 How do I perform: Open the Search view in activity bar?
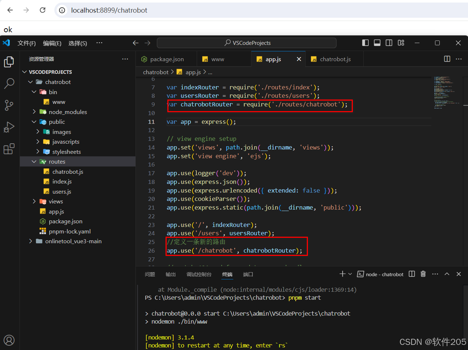[9, 84]
